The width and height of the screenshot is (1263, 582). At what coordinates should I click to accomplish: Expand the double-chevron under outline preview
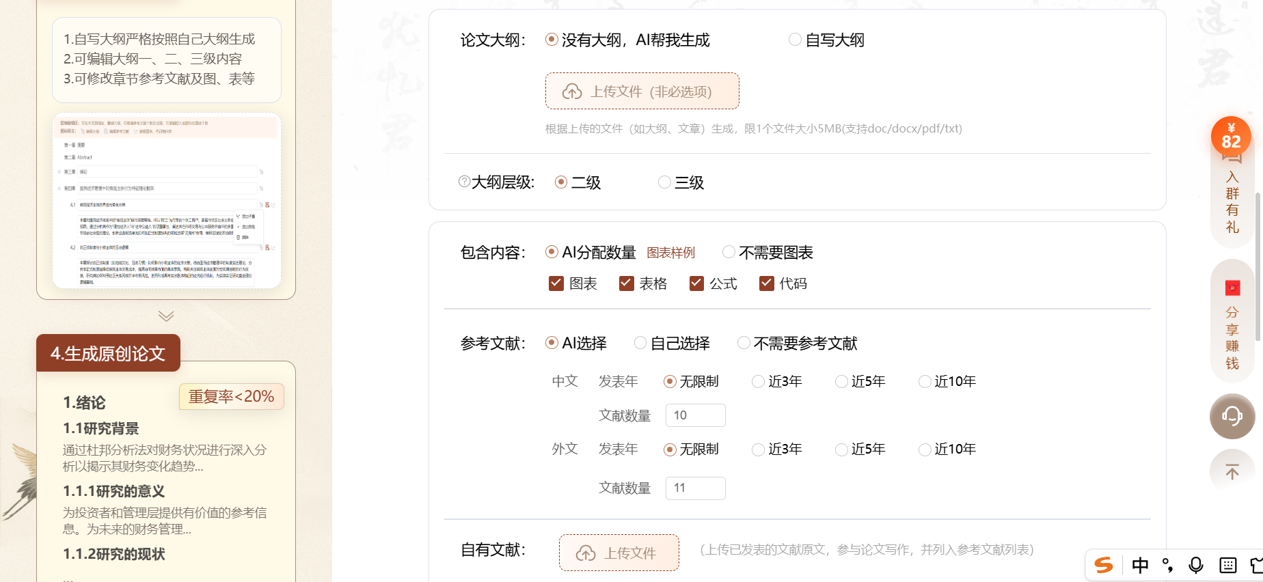[166, 316]
